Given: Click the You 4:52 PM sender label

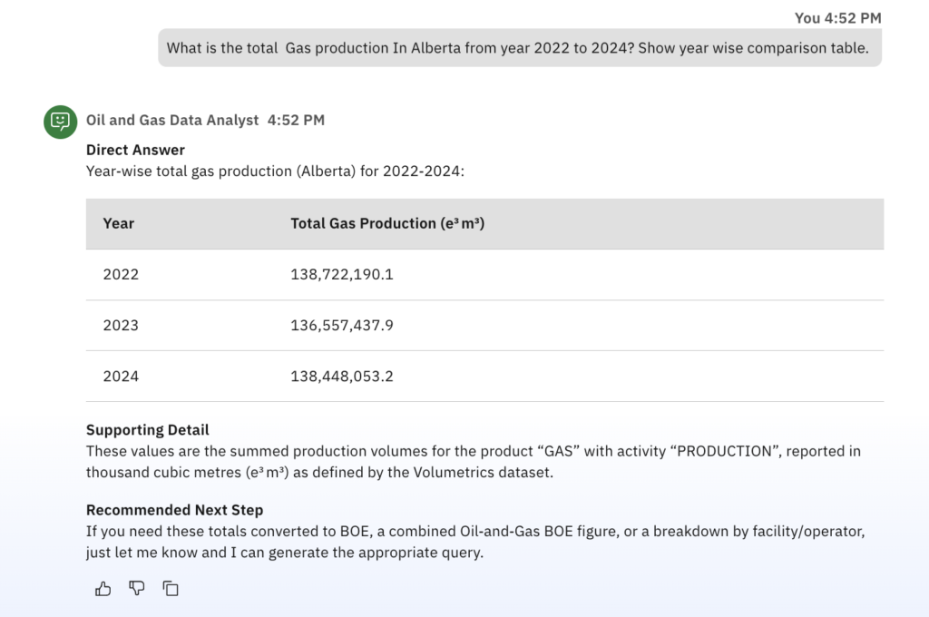Looking at the screenshot, I should click(837, 17).
